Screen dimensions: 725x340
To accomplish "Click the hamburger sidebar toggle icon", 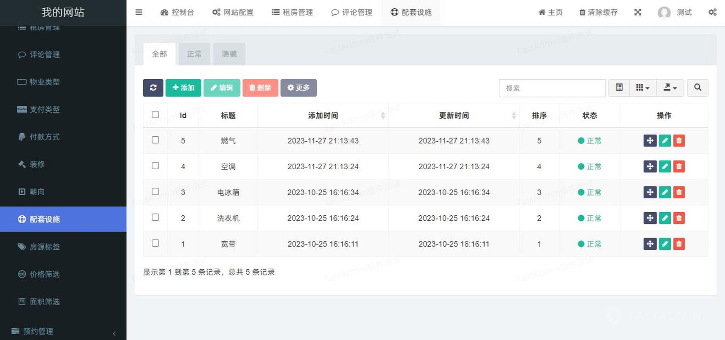I will pos(139,12).
